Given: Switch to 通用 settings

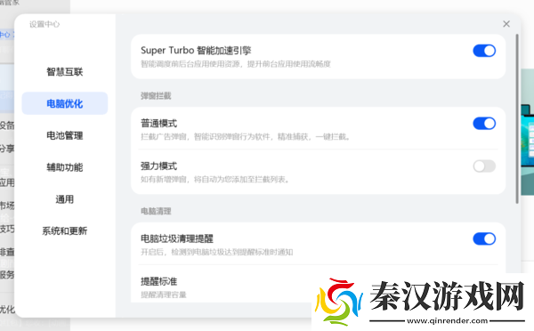Looking at the screenshot, I should tap(65, 199).
